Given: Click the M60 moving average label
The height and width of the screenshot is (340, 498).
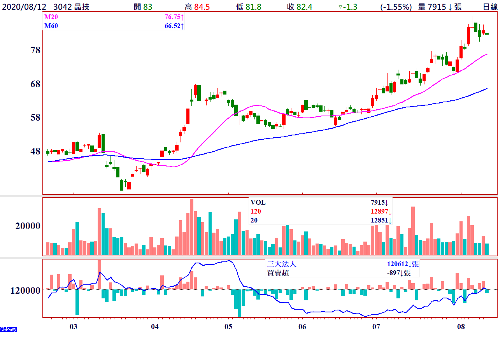Looking at the screenshot, I should pos(51,26).
